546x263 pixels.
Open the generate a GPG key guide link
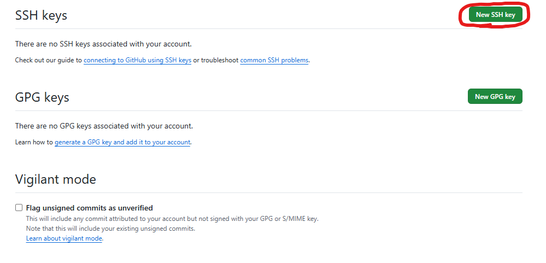(x=122, y=142)
